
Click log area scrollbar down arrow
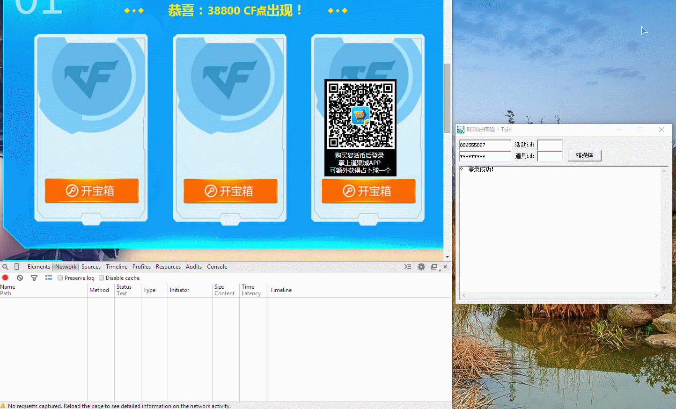tap(664, 288)
